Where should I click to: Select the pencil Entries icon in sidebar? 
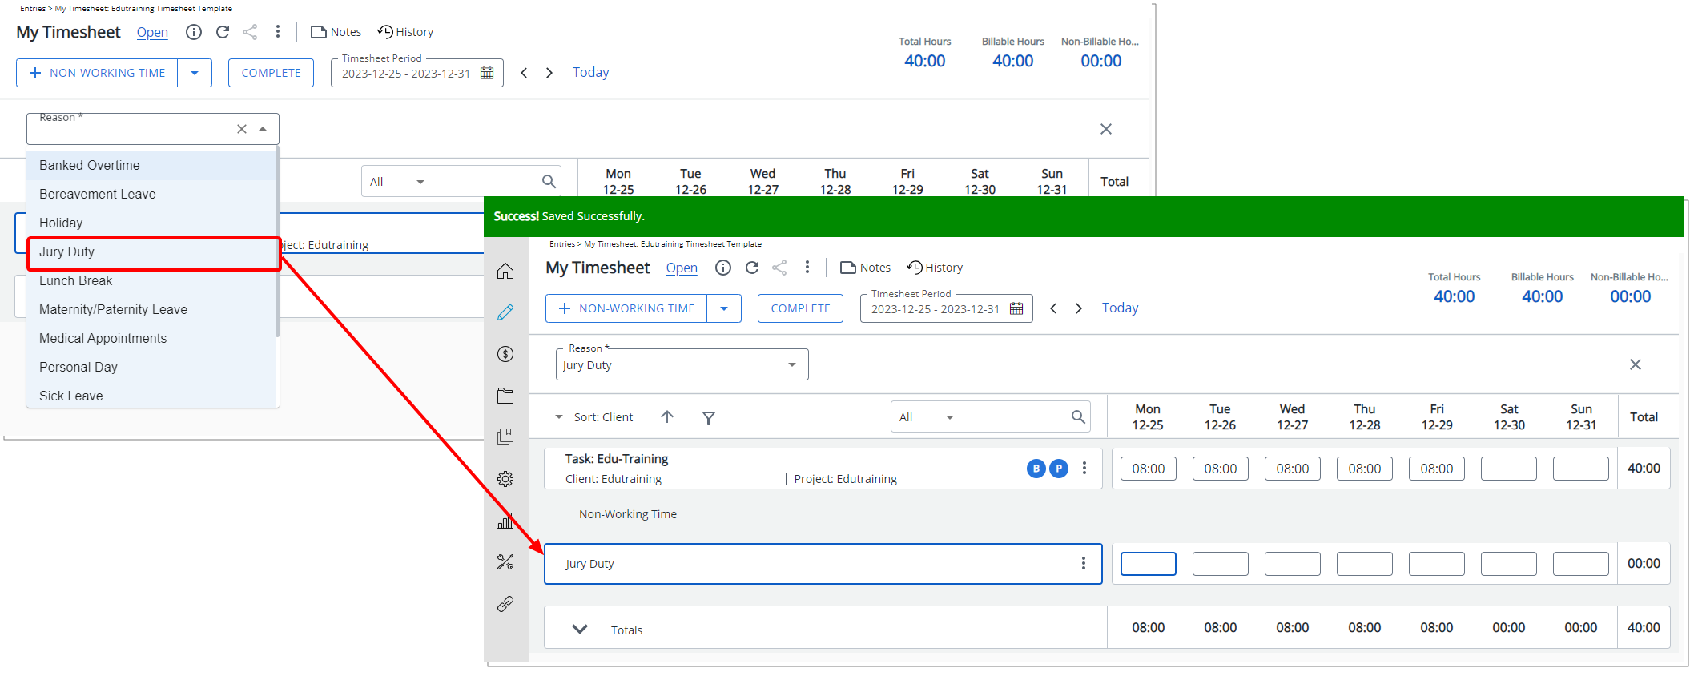(505, 312)
